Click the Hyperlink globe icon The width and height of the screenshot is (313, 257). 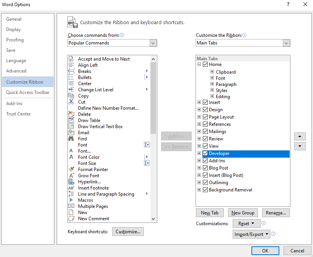(71, 181)
